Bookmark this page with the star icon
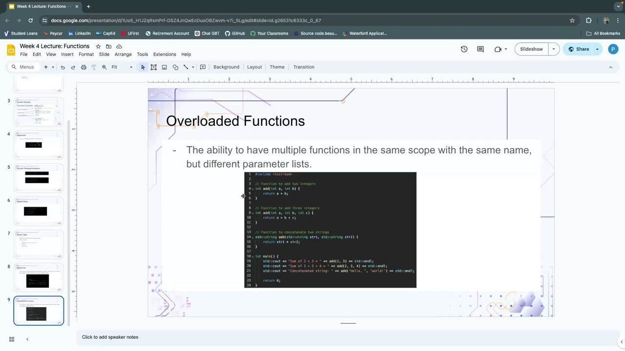625x351 pixels. 572,20
